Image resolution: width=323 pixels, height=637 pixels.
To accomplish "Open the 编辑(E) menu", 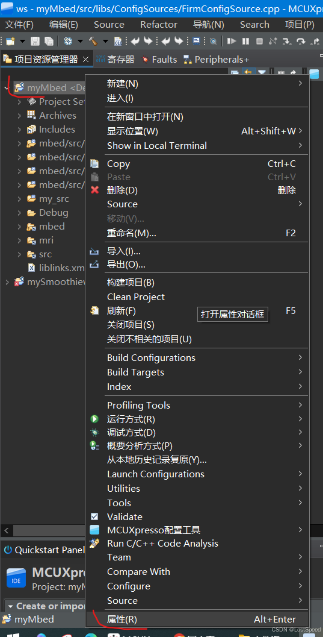I will 64,24.
